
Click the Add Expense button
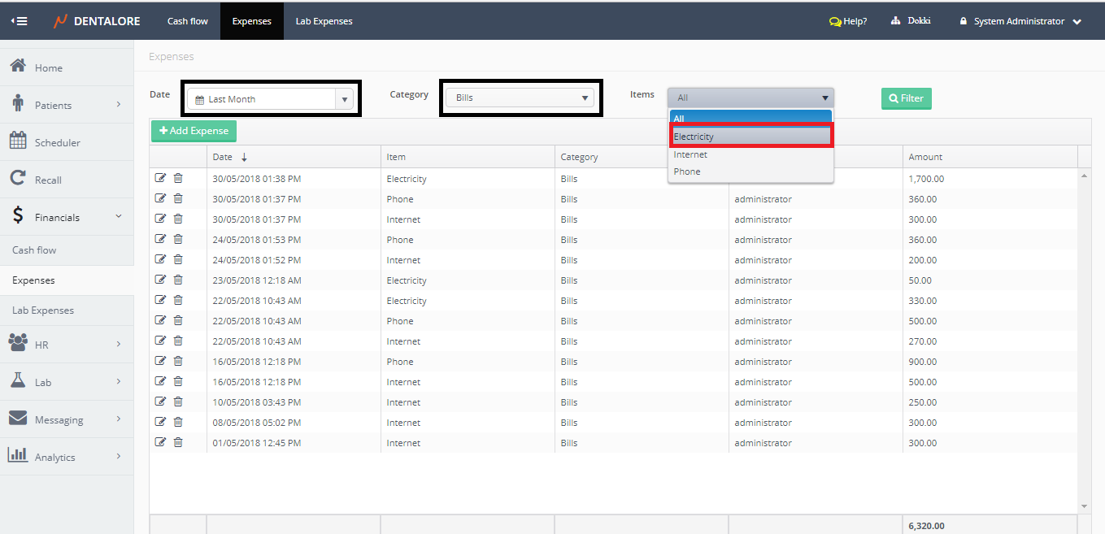click(x=194, y=131)
